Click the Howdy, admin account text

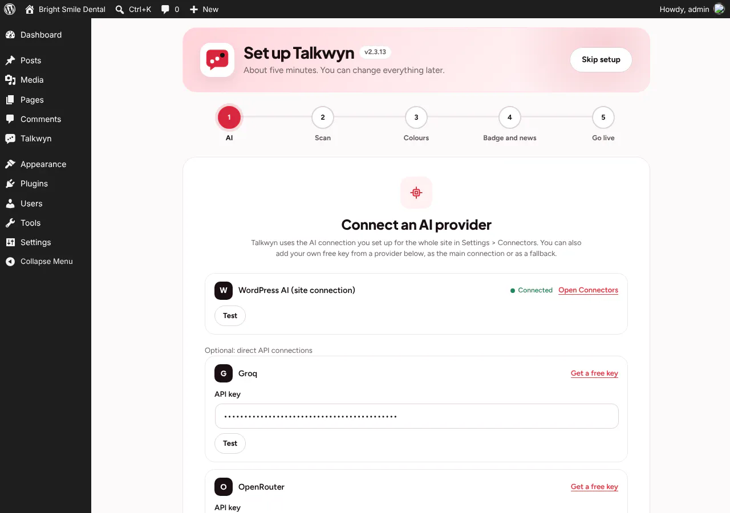tap(684, 9)
